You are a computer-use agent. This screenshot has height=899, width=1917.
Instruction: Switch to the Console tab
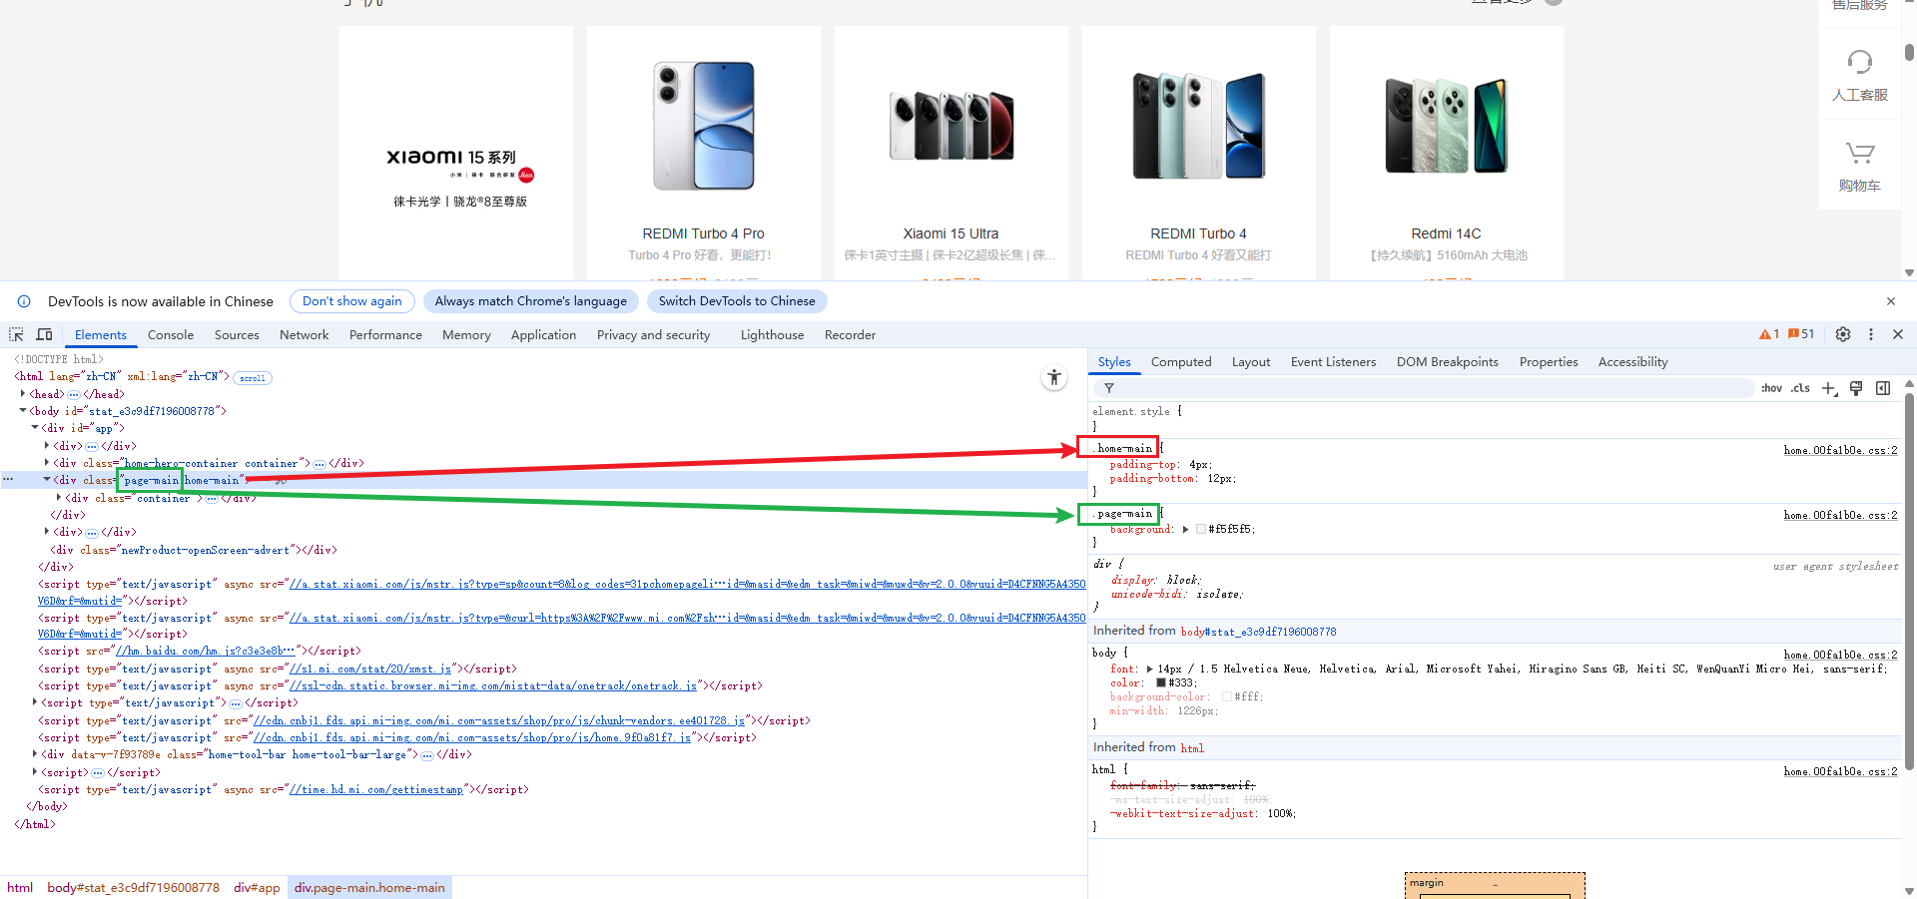[171, 335]
